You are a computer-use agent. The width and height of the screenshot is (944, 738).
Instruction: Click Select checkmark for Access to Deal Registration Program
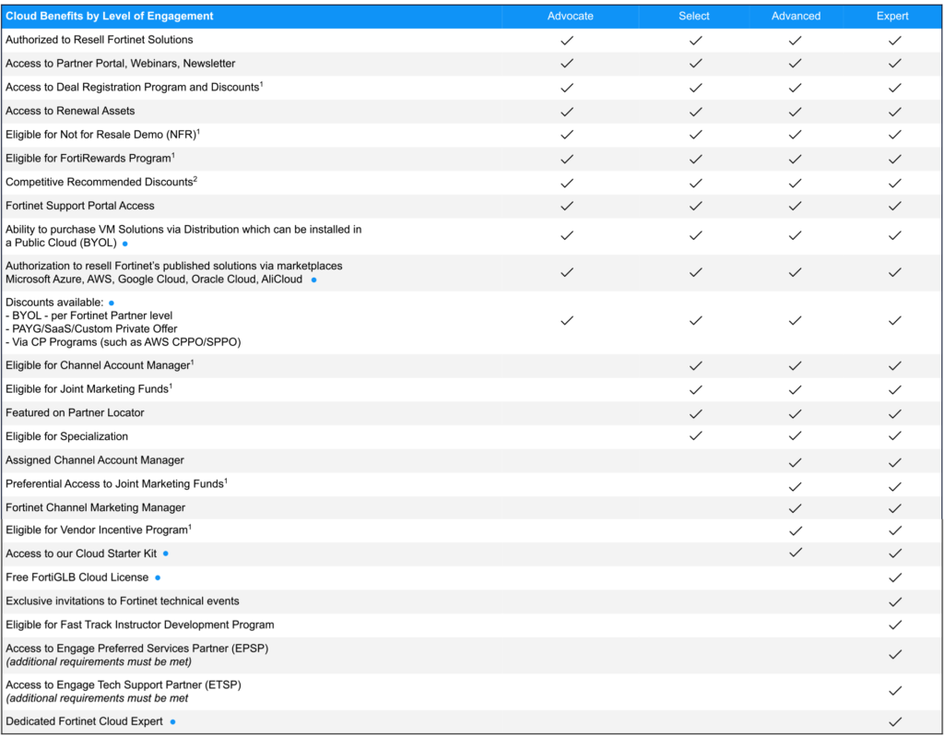coord(696,88)
